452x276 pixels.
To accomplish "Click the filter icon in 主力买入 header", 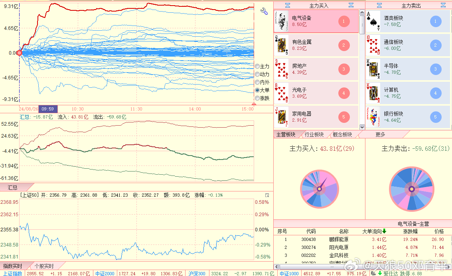I will (x=288, y=5).
